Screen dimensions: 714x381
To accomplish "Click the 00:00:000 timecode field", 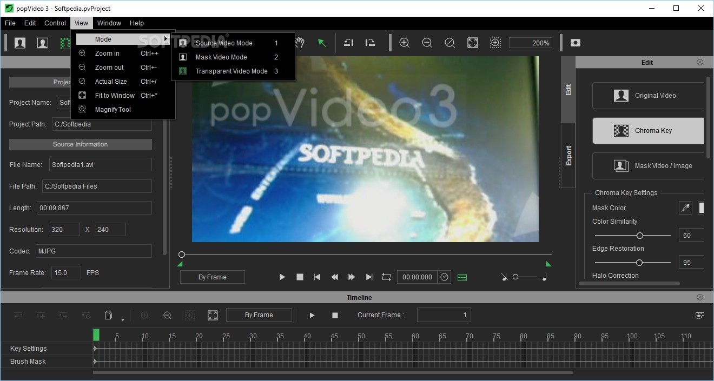I will [417, 277].
